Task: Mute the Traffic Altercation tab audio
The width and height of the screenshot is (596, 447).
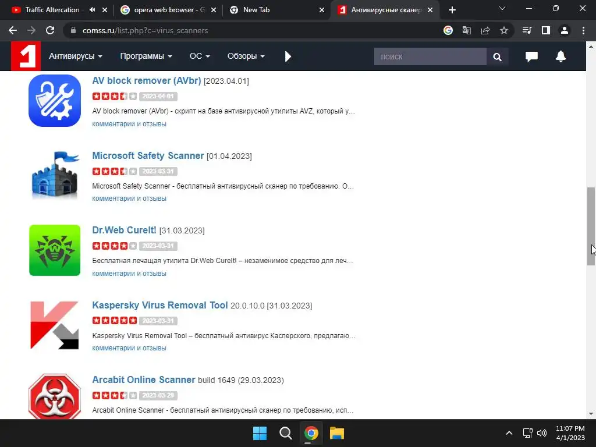Action: point(92,10)
